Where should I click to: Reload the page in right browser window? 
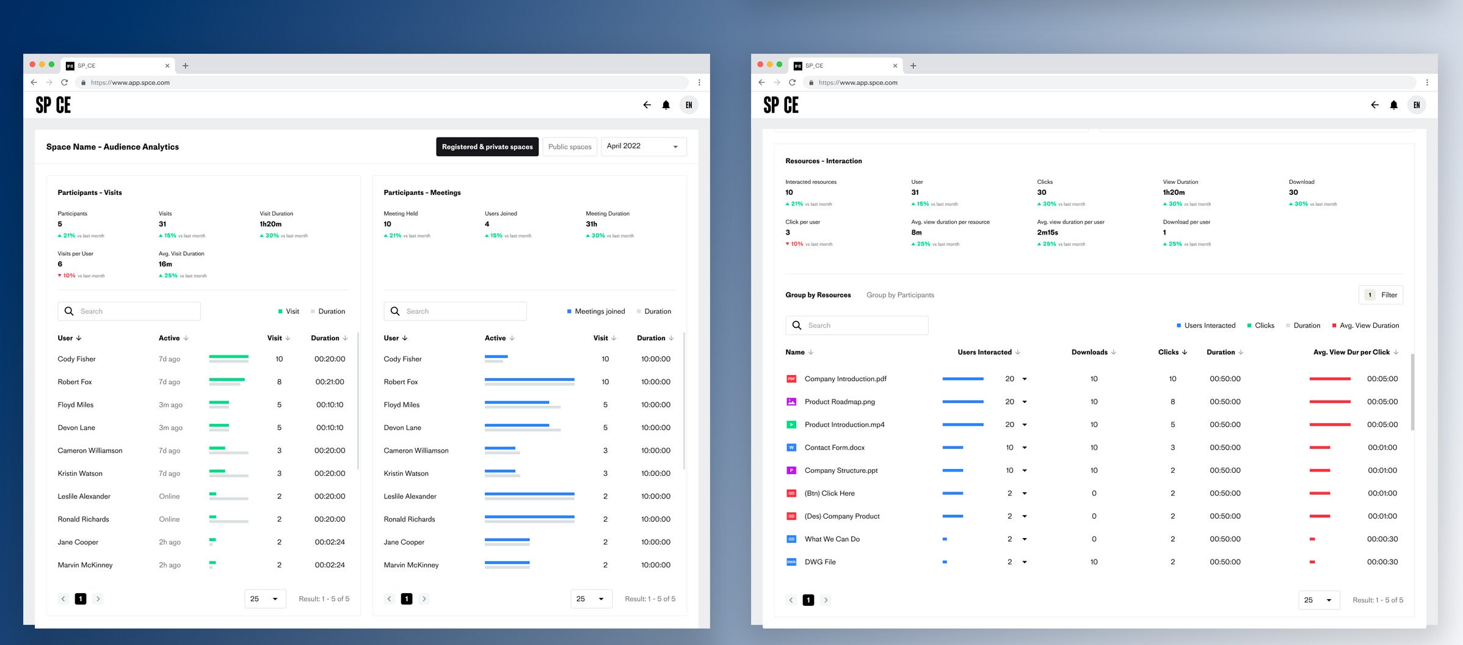[x=792, y=82]
